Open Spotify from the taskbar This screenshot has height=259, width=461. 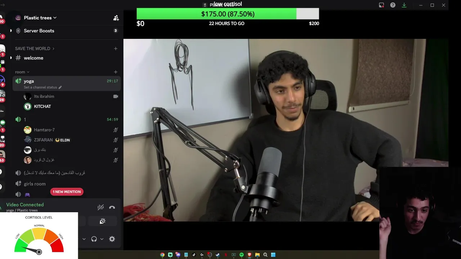pyautogui.click(x=241, y=255)
